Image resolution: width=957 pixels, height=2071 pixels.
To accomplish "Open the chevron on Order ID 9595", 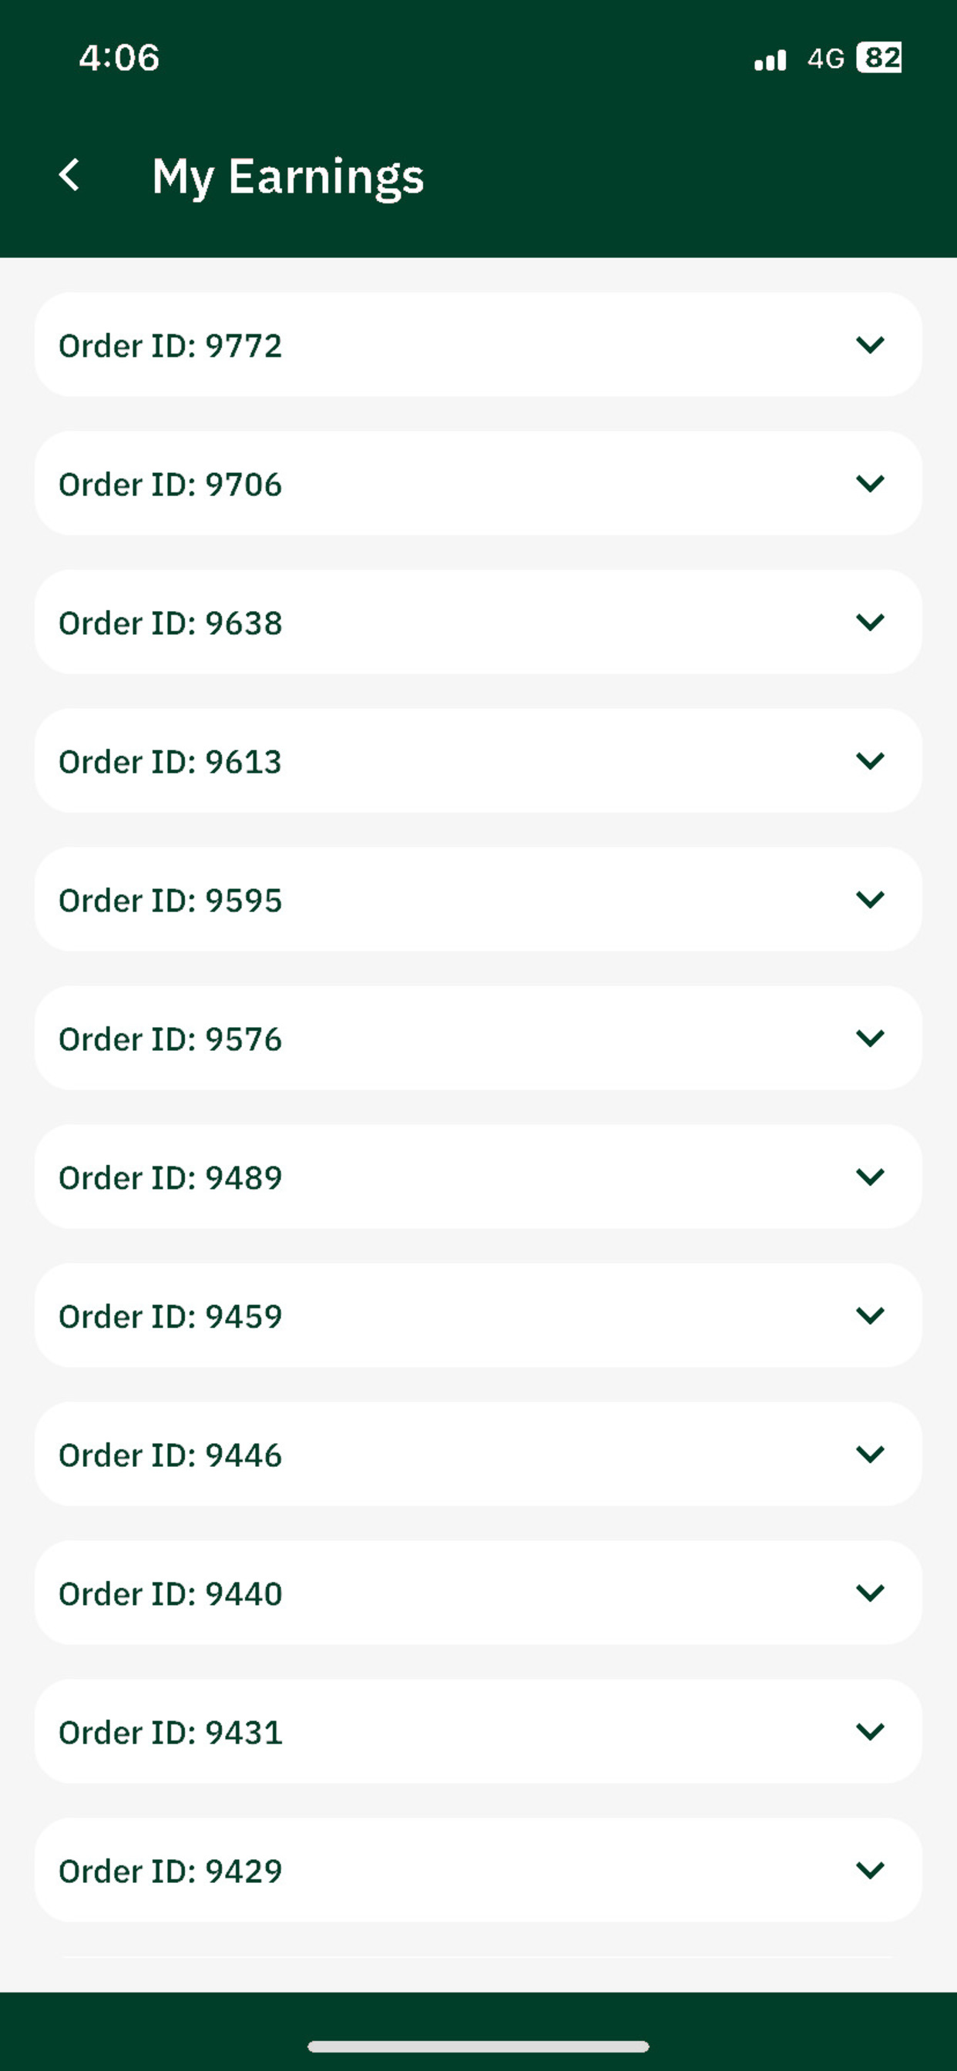I will (870, 899).
